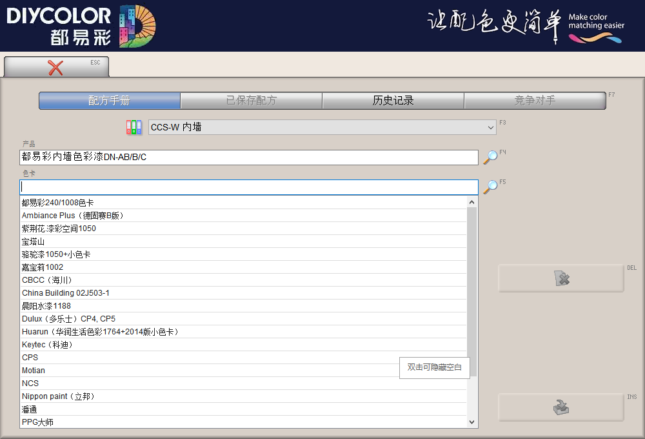Pick the 都易彩240/1008色卡 list item
The height and width of the screenshot is (439, 645).
pos(58,203)
